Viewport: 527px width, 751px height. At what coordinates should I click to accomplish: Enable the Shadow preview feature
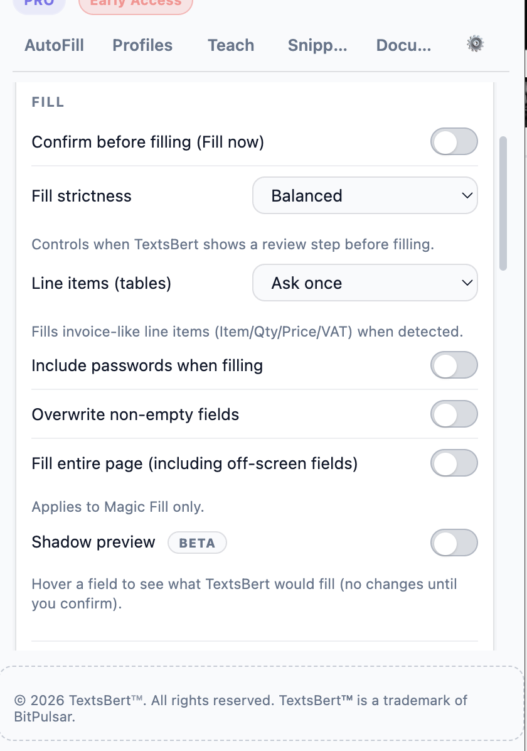pos(454,543)
